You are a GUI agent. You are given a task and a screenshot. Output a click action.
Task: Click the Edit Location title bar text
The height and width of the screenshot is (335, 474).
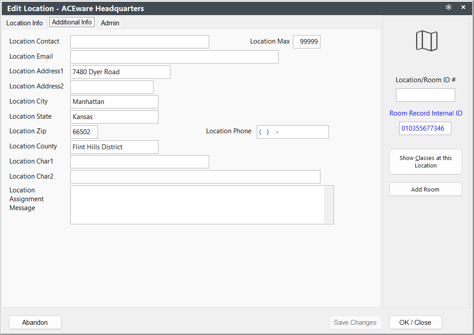[76, 8]
